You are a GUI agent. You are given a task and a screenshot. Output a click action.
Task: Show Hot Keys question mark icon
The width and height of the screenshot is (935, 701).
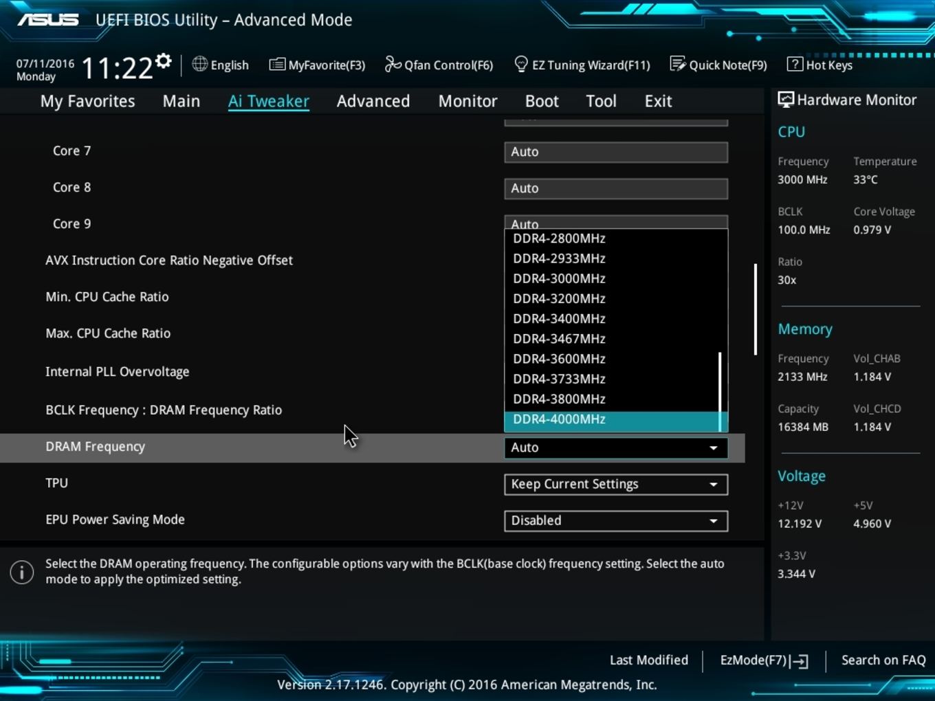coord(795,64)
